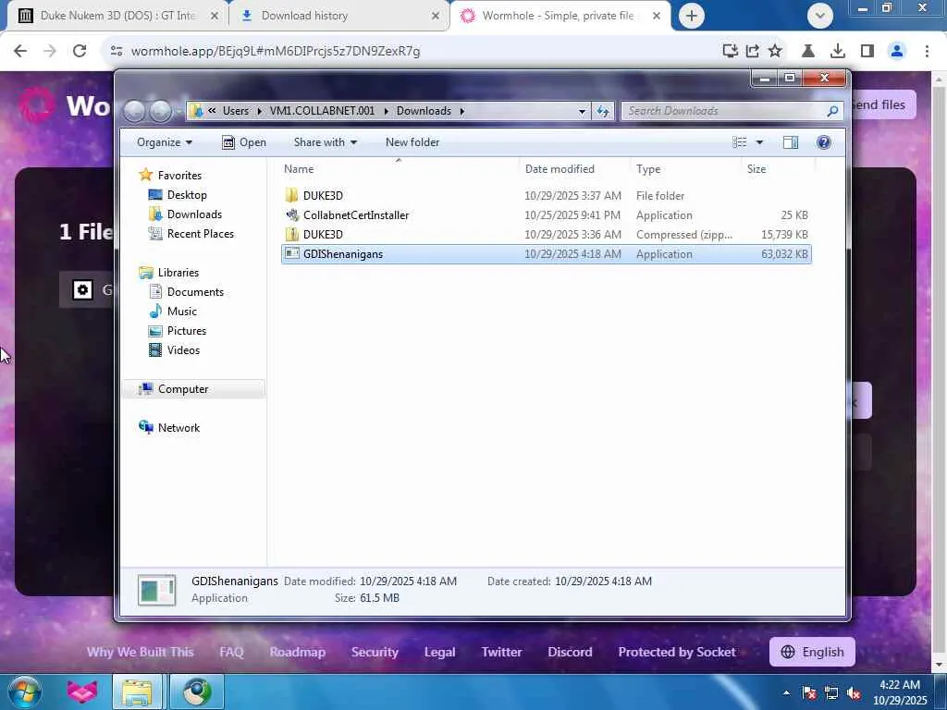Close the Duke Nukem 3D tab
The width and height of the screenshot is (947, 710).
tap(215, 16)
